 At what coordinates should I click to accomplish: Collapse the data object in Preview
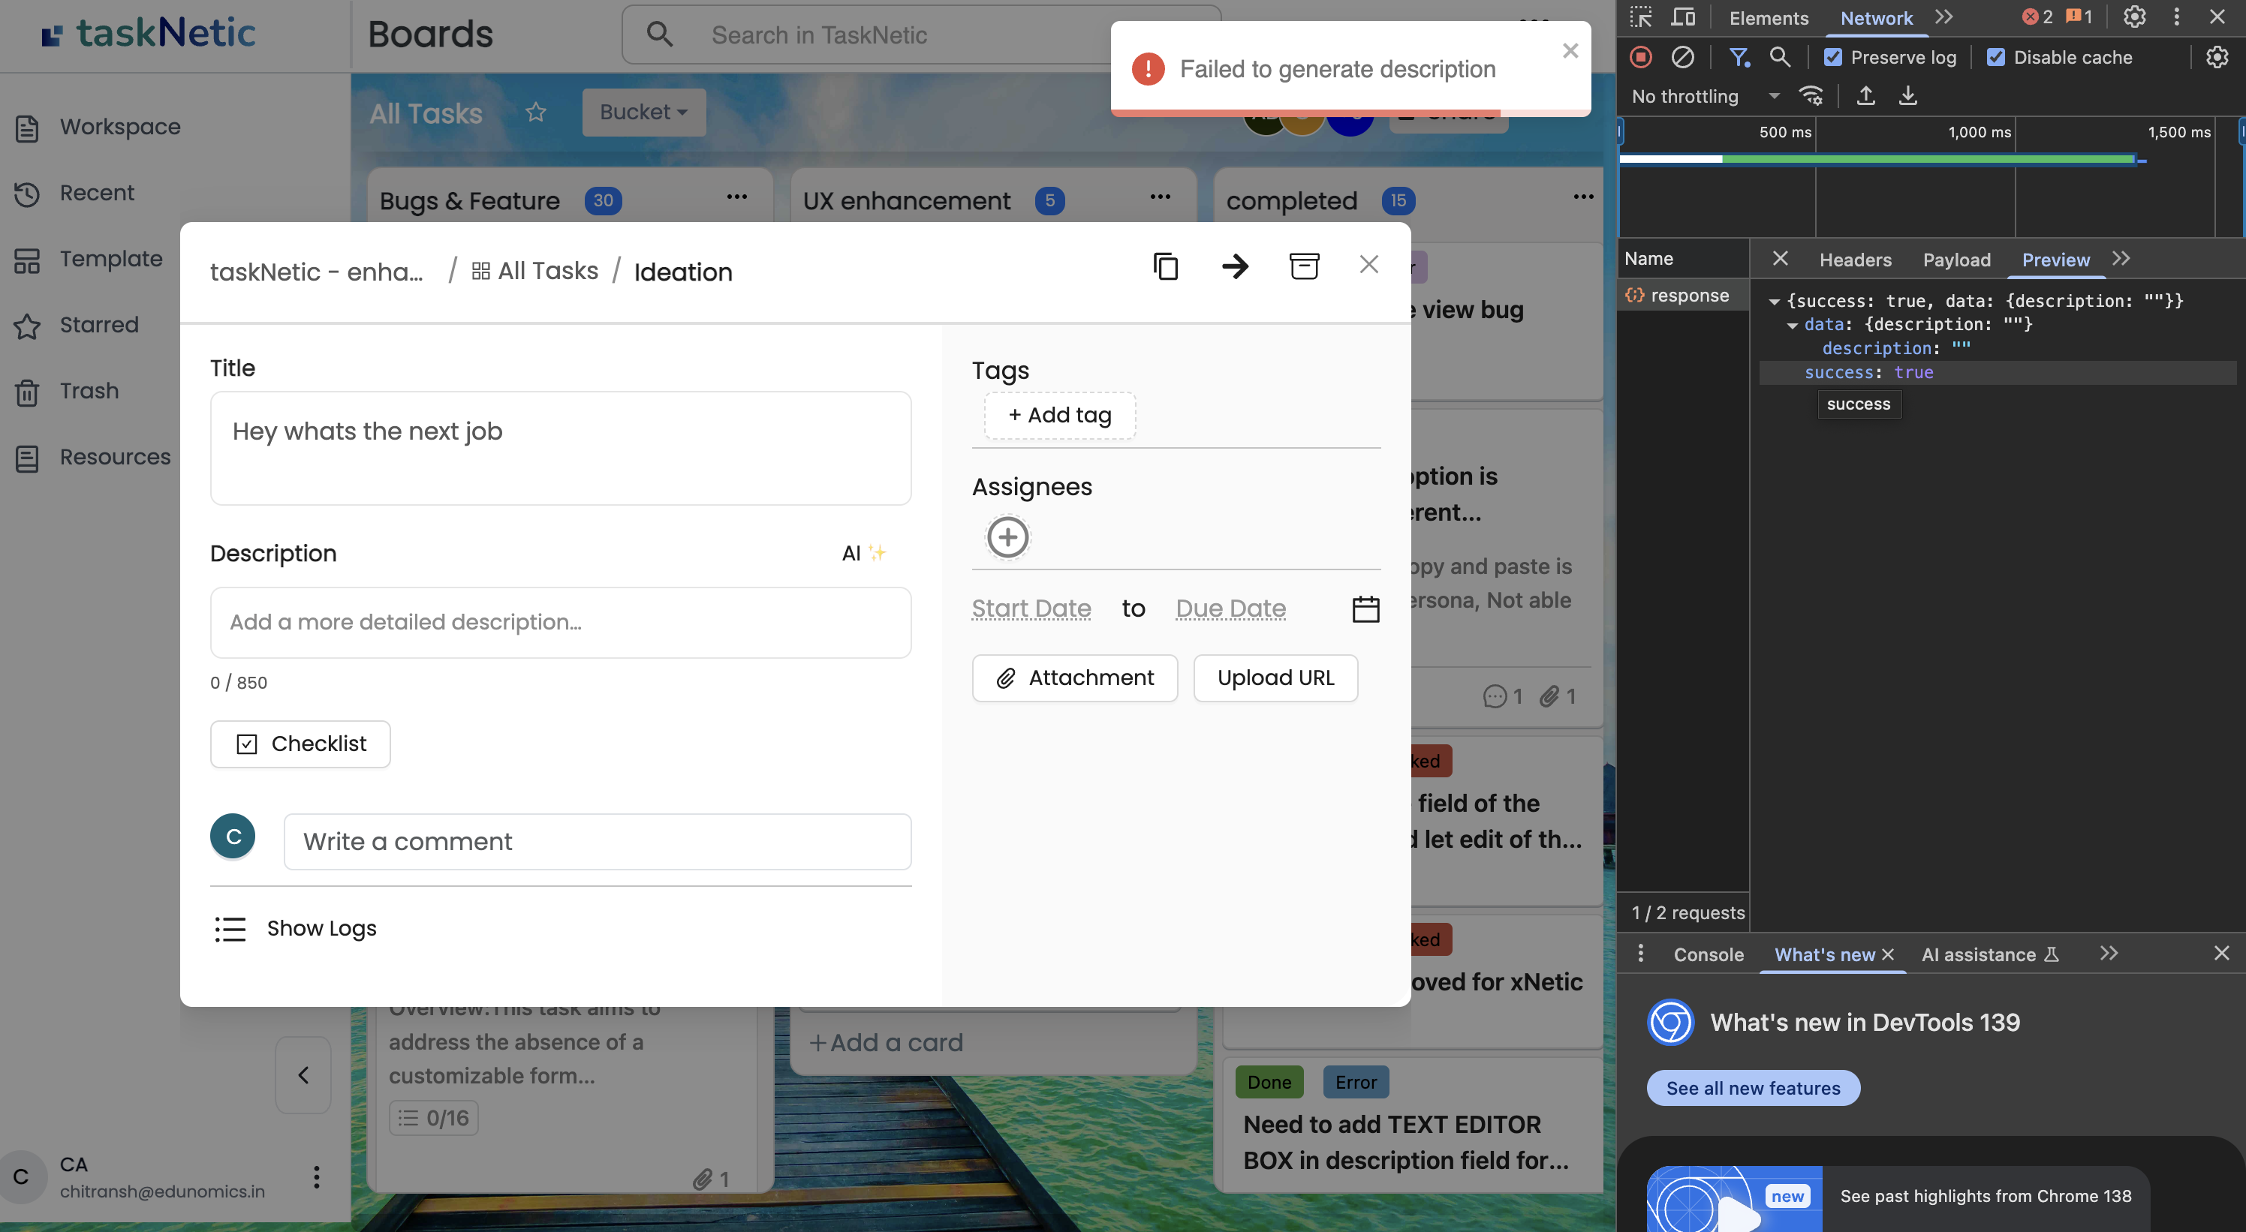pyautogui.click(x=1792, y=325)
